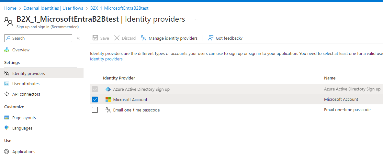Click the Discard button label
Image resolution: width=383 pixels, height=168 pixels.
(x=129, y=38)
